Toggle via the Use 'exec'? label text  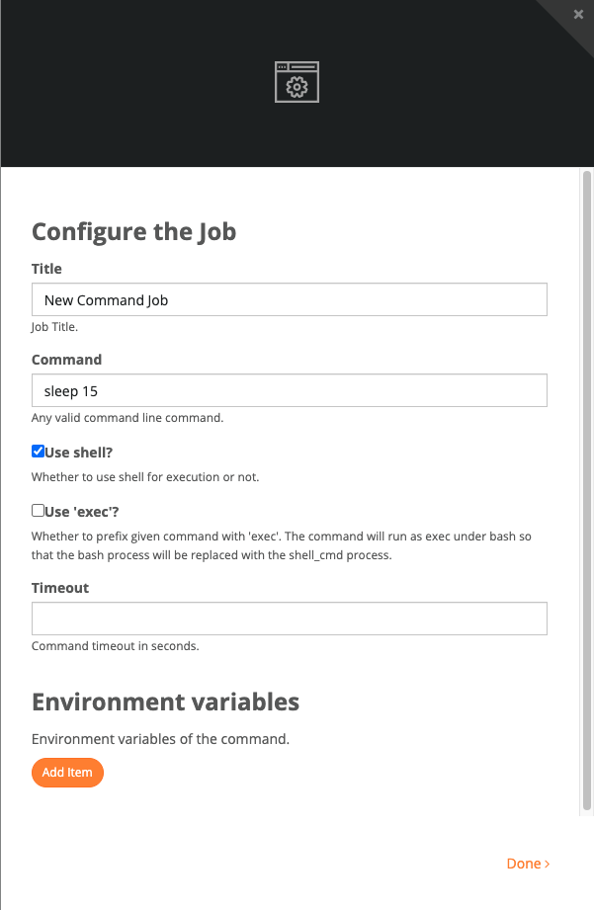tap(82, 511)
